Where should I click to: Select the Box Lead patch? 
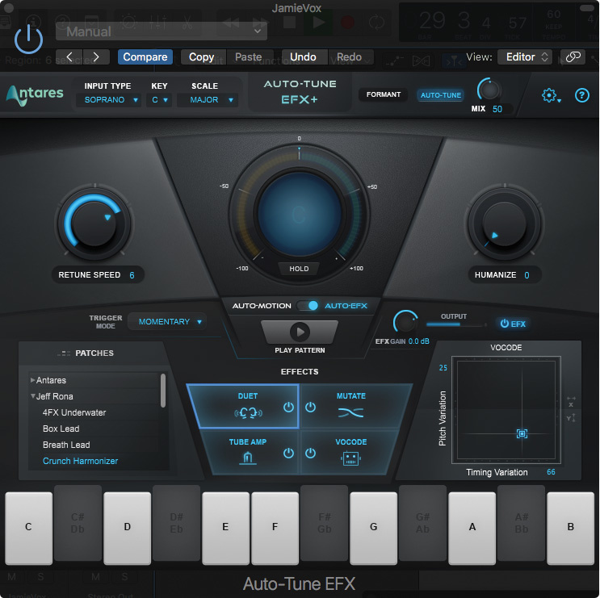(x=61, y=429)
